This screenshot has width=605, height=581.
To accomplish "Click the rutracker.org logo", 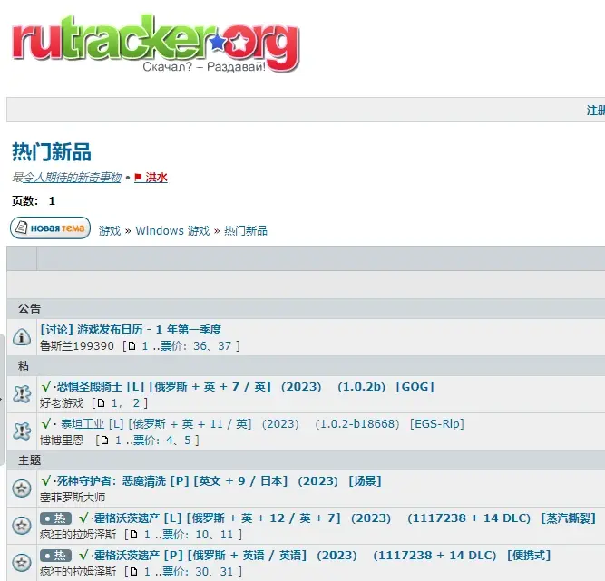I will click(156, 44).
